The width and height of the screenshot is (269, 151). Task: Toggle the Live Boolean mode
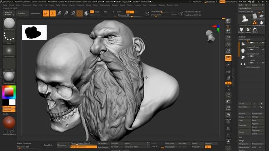pos(35,13)
